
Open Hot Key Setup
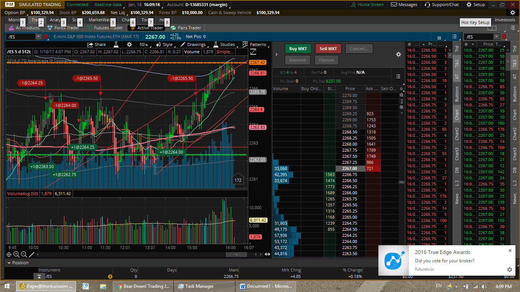pos(475,22)
